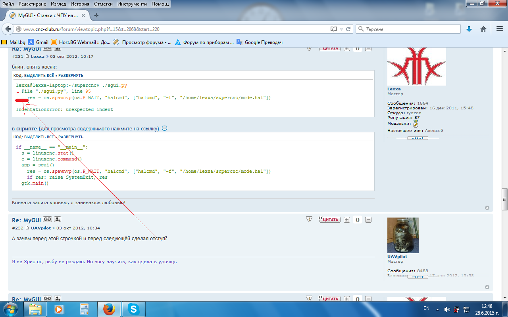Reload the current page
The image size is (508, 317).
[348, 29]
